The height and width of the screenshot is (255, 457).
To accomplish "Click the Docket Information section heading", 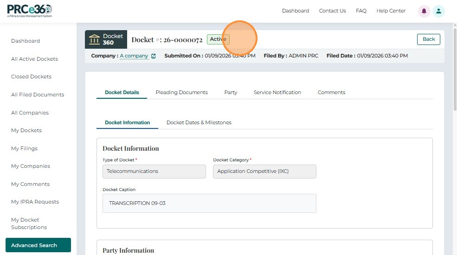I will [130, 148].
